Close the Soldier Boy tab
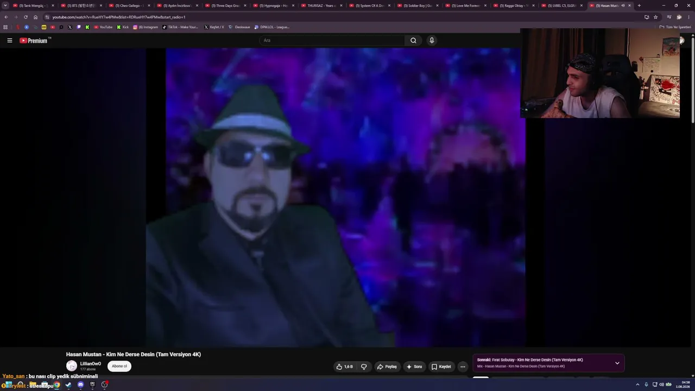This screenshot has width=695, height=391. (437, 5)
